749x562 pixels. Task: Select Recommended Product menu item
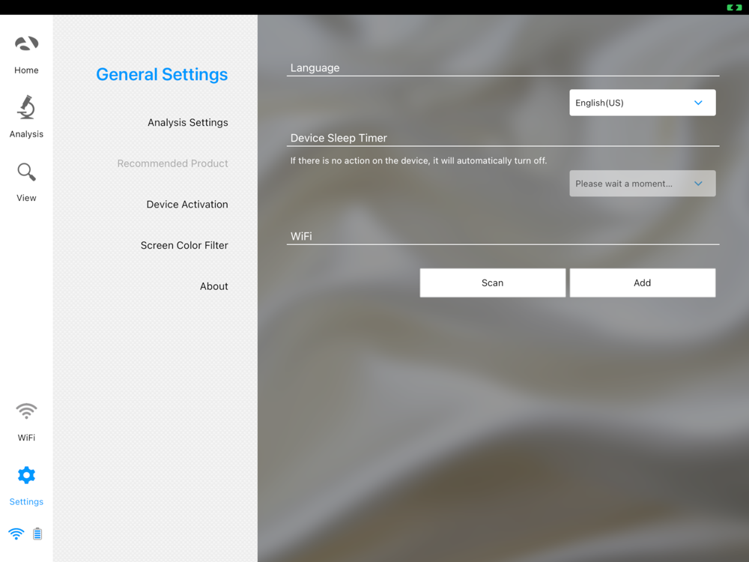click(172, 163)
